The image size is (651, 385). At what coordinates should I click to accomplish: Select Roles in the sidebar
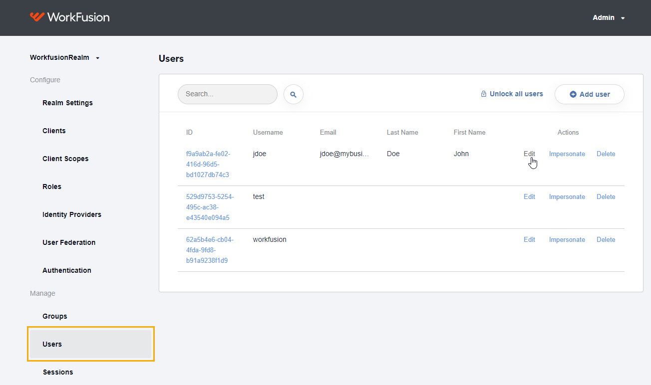[52, 187]
